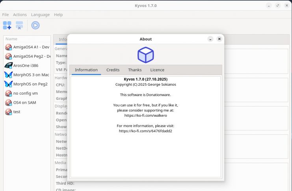Select MorphOS on Peg2 entry
This screenshot has width=292, height=191.
tap(27, 84)
